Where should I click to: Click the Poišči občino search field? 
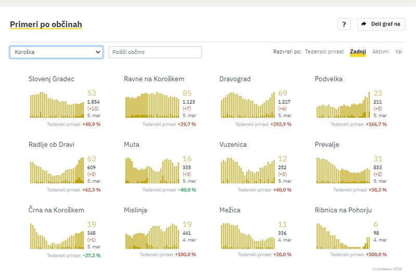[x=155, y=52]
